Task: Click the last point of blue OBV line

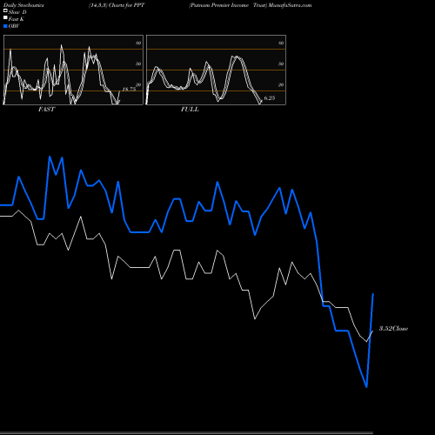Action: tap(373, 294)
